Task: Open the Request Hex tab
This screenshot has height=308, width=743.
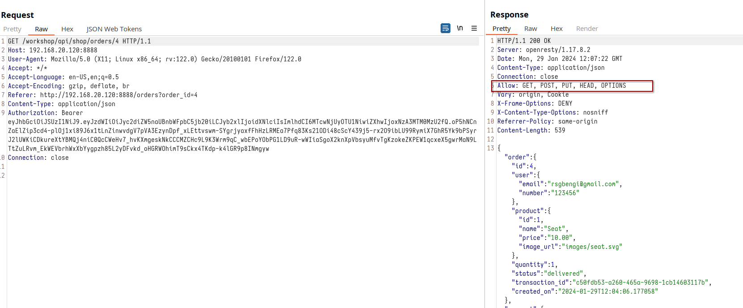Action: tap(67, 29)
